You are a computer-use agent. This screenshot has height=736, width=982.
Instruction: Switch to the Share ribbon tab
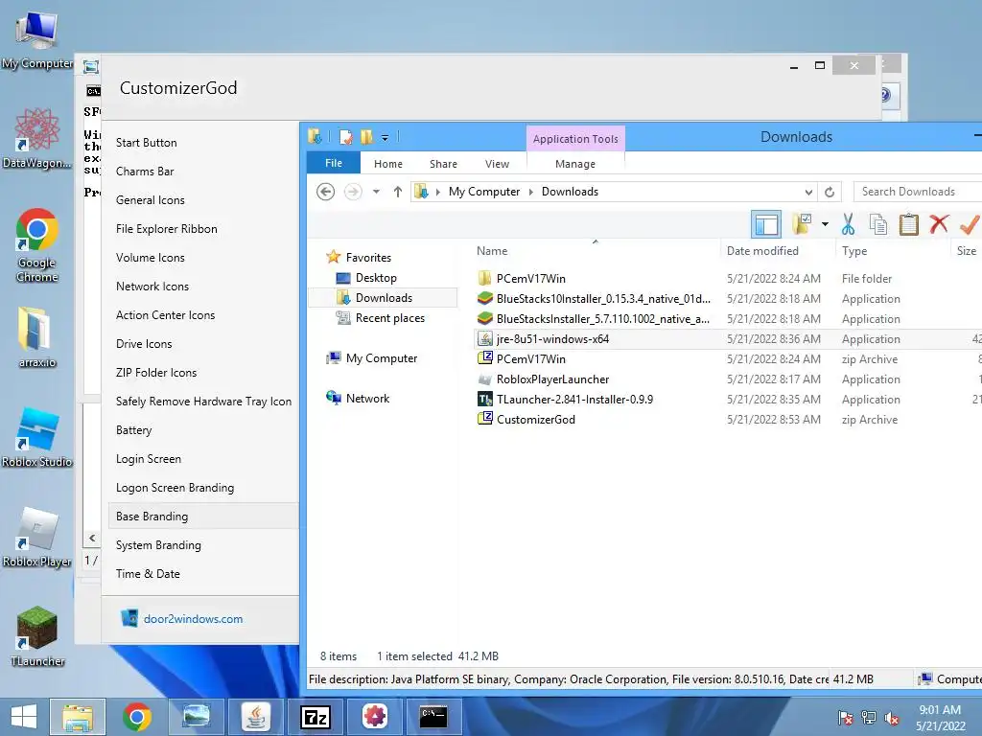[443, 164]
